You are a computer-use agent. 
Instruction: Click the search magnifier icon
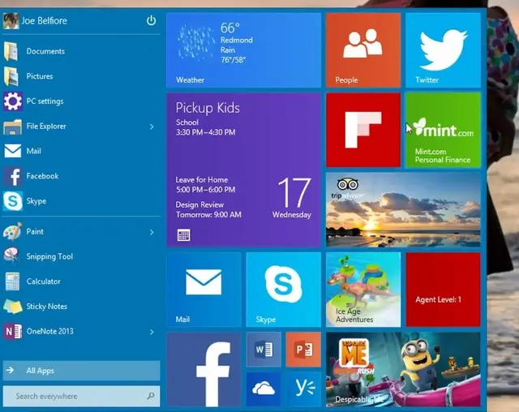pyautogui.click(x=151, y=396)
